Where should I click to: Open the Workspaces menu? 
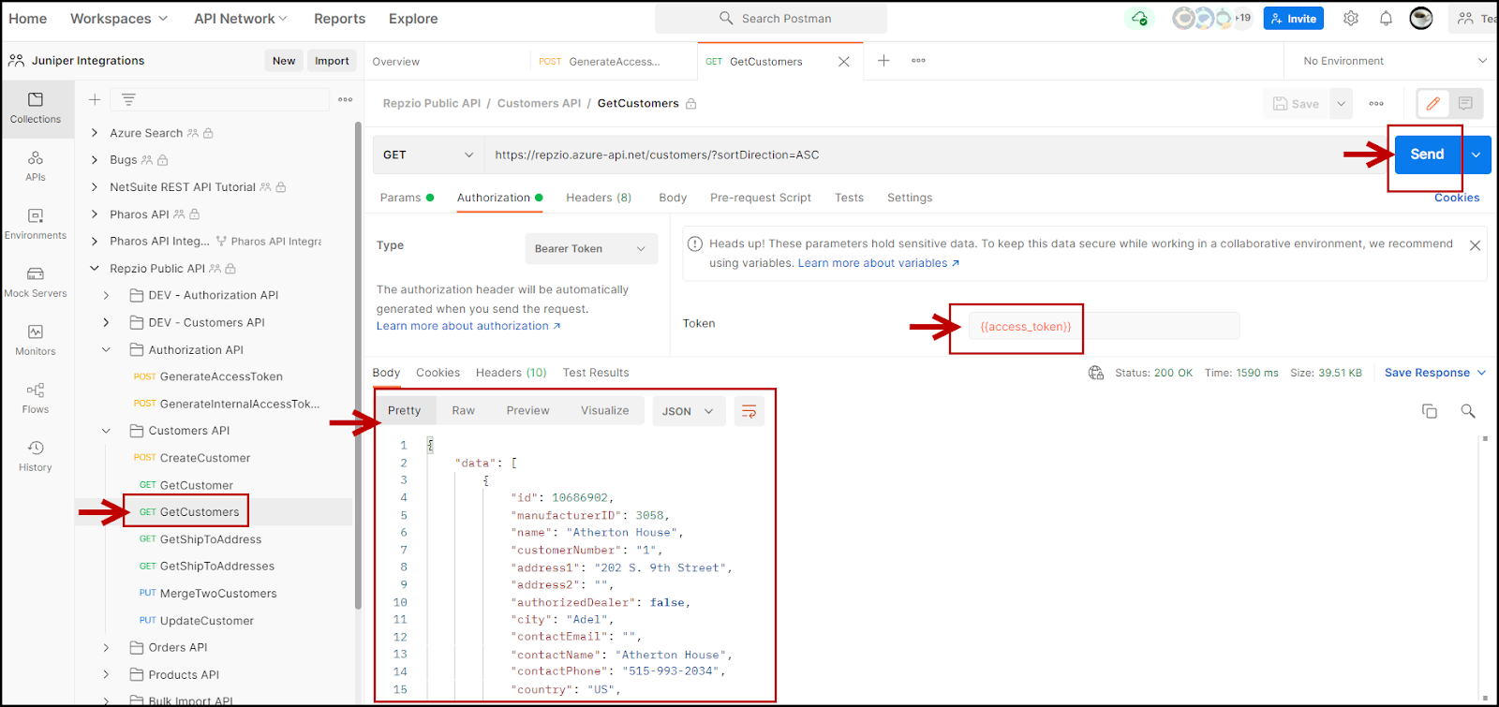tap(119, 19)
